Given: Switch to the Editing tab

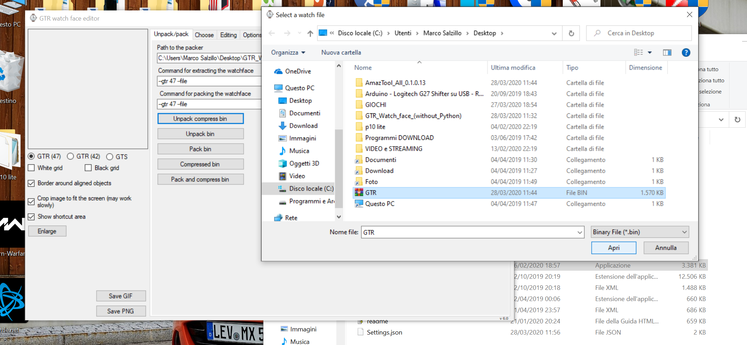Looking at the screenshot, I should tap(228, 35).
